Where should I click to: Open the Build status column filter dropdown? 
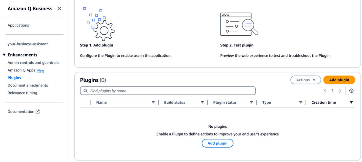[202, 102]
